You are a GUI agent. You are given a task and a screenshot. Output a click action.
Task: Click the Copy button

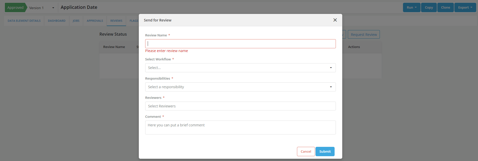pyautogui.click(x=429, y=8)
